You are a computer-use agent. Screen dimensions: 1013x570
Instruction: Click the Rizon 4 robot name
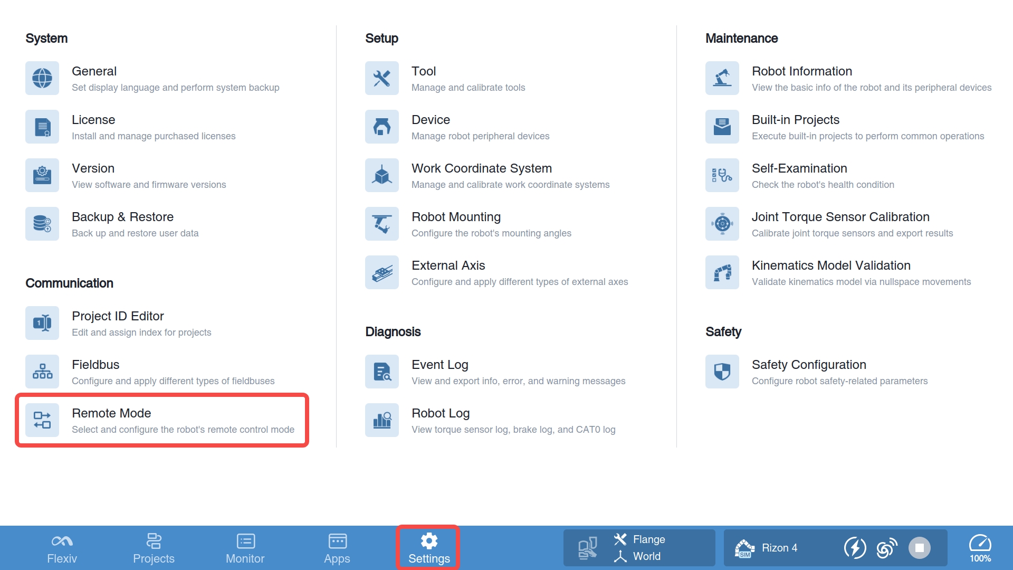point(780,548)
